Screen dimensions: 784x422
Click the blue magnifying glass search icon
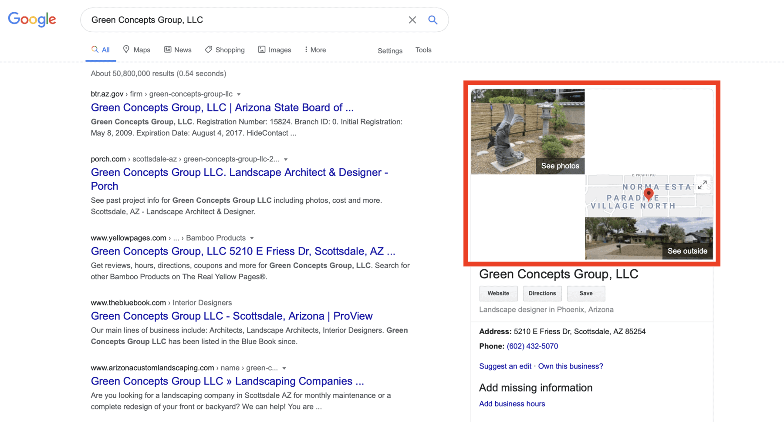click(x=433, y=20)
